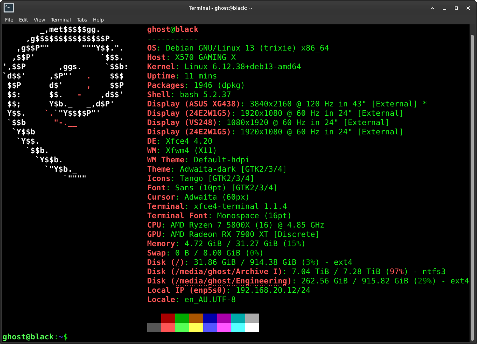Image resolution: width=477 pixels, height=344 pixels.
Task: Click the Terminal value 'xfce4-terminal 1.1.4'
Action: [240, 206]
